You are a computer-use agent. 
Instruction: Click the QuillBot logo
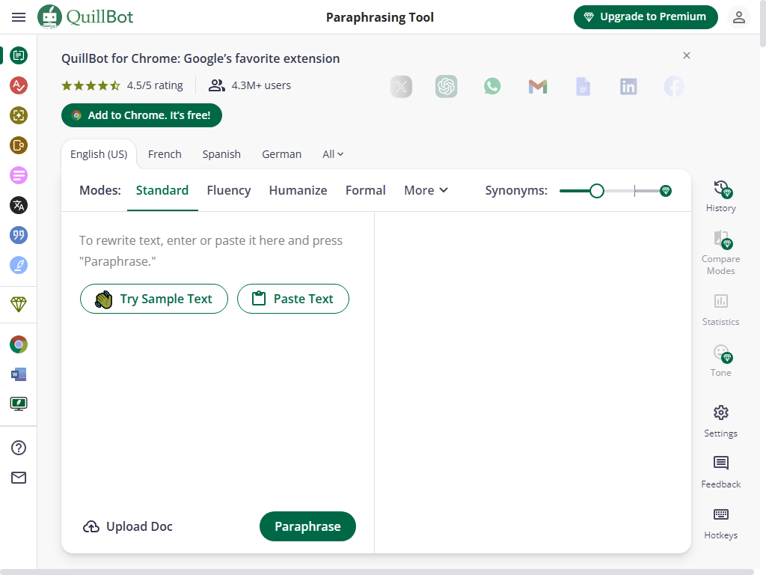pos(85,17)
